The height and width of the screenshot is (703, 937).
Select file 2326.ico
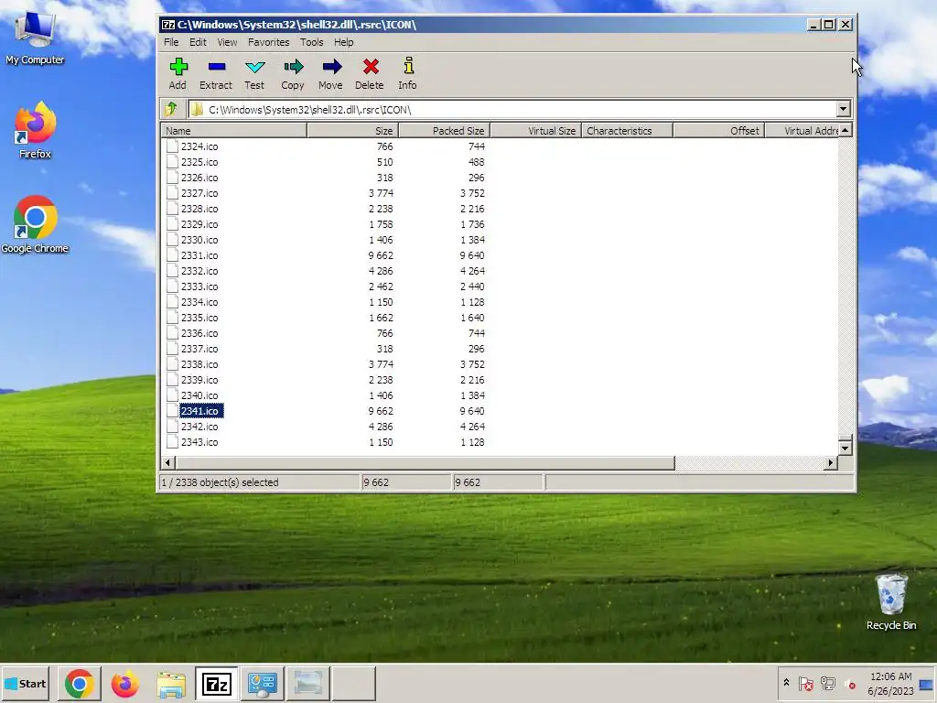pos(199,178)
